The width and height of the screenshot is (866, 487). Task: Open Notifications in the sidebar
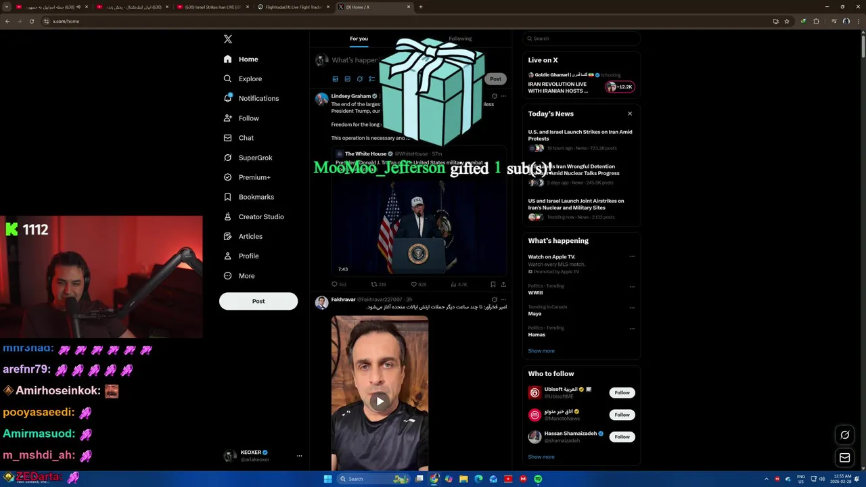pyautogui.click(x=251, y=99)
